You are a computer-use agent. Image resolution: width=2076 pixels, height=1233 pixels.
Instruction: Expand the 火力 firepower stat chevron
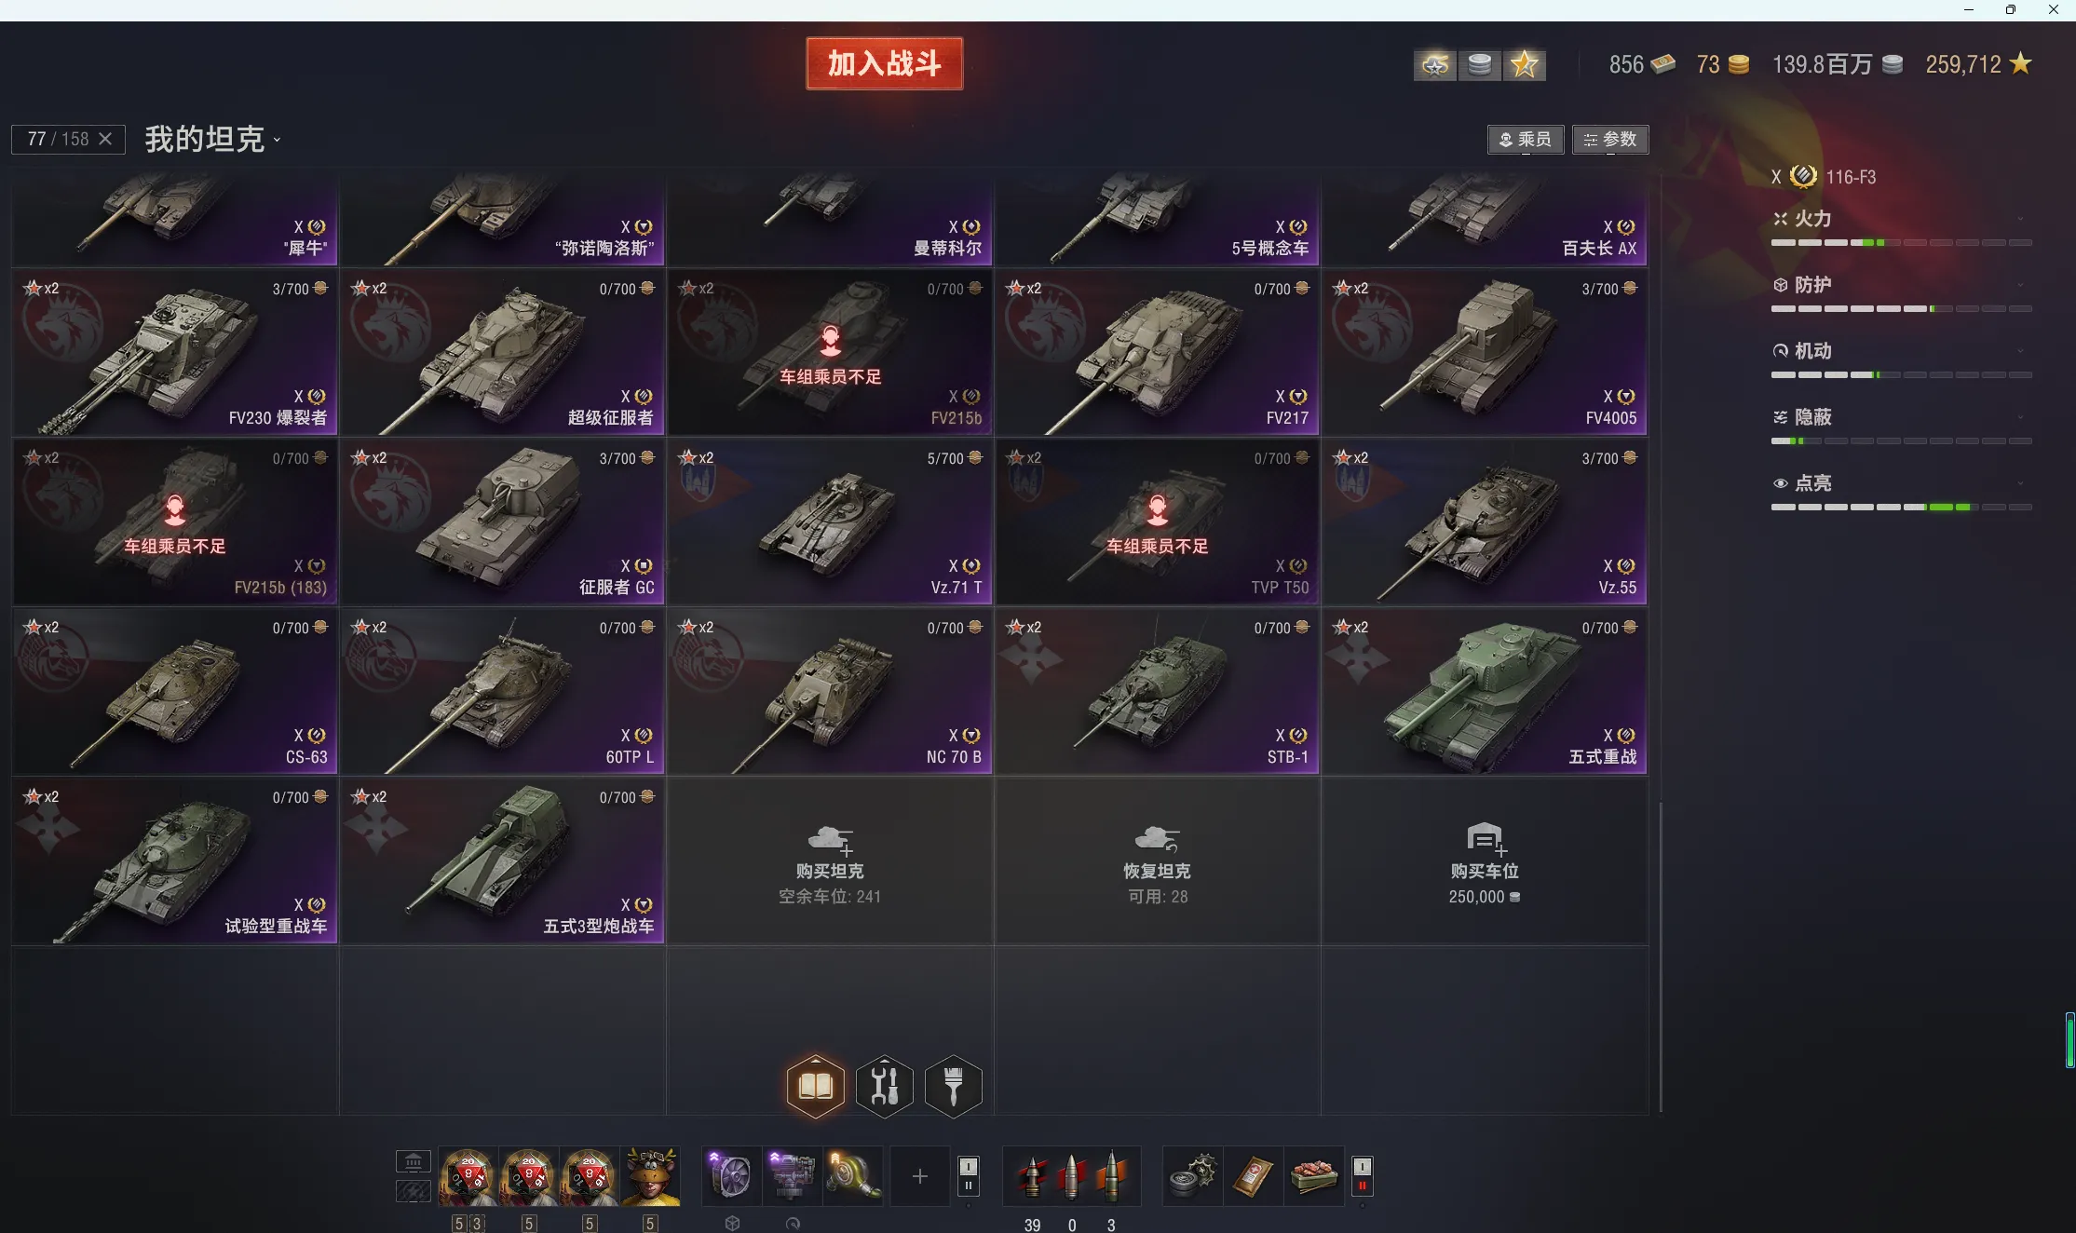[2020, 219]
